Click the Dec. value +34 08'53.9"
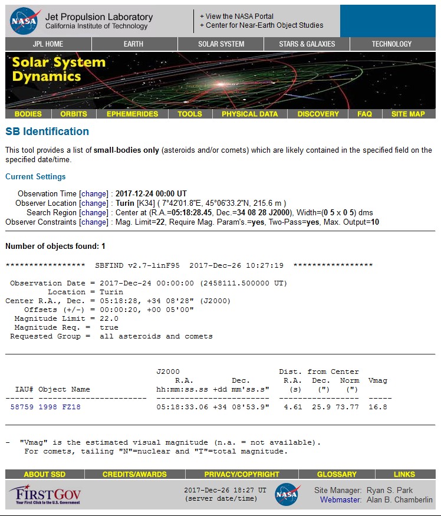Viewport: 441px width, 516px height. (x=241, y=407)
